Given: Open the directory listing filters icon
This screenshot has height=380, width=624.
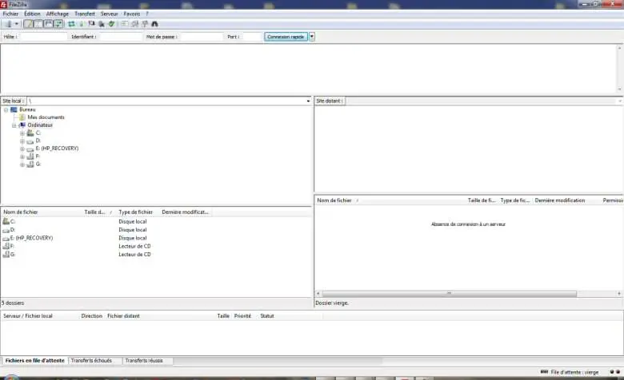Looking at the screenshot, I should 125,24.
